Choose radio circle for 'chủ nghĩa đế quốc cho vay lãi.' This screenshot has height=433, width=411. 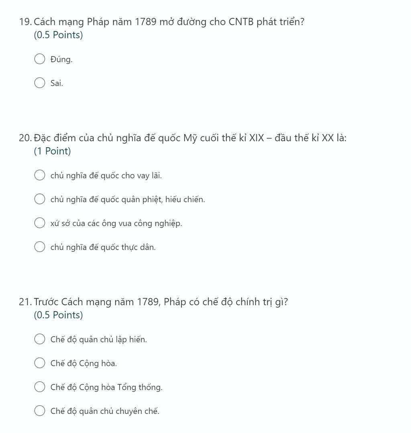click(39, 175)
